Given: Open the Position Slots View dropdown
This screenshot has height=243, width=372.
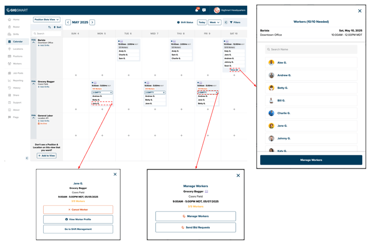Looking at the screenshot, I should (x=46, y=19).
